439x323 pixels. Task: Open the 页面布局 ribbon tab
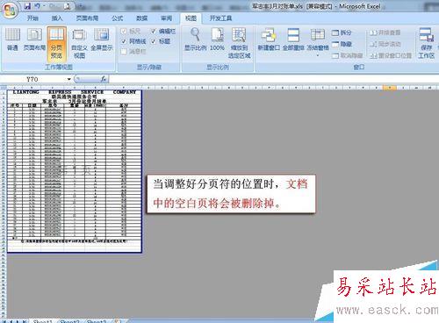coord(87,18)
